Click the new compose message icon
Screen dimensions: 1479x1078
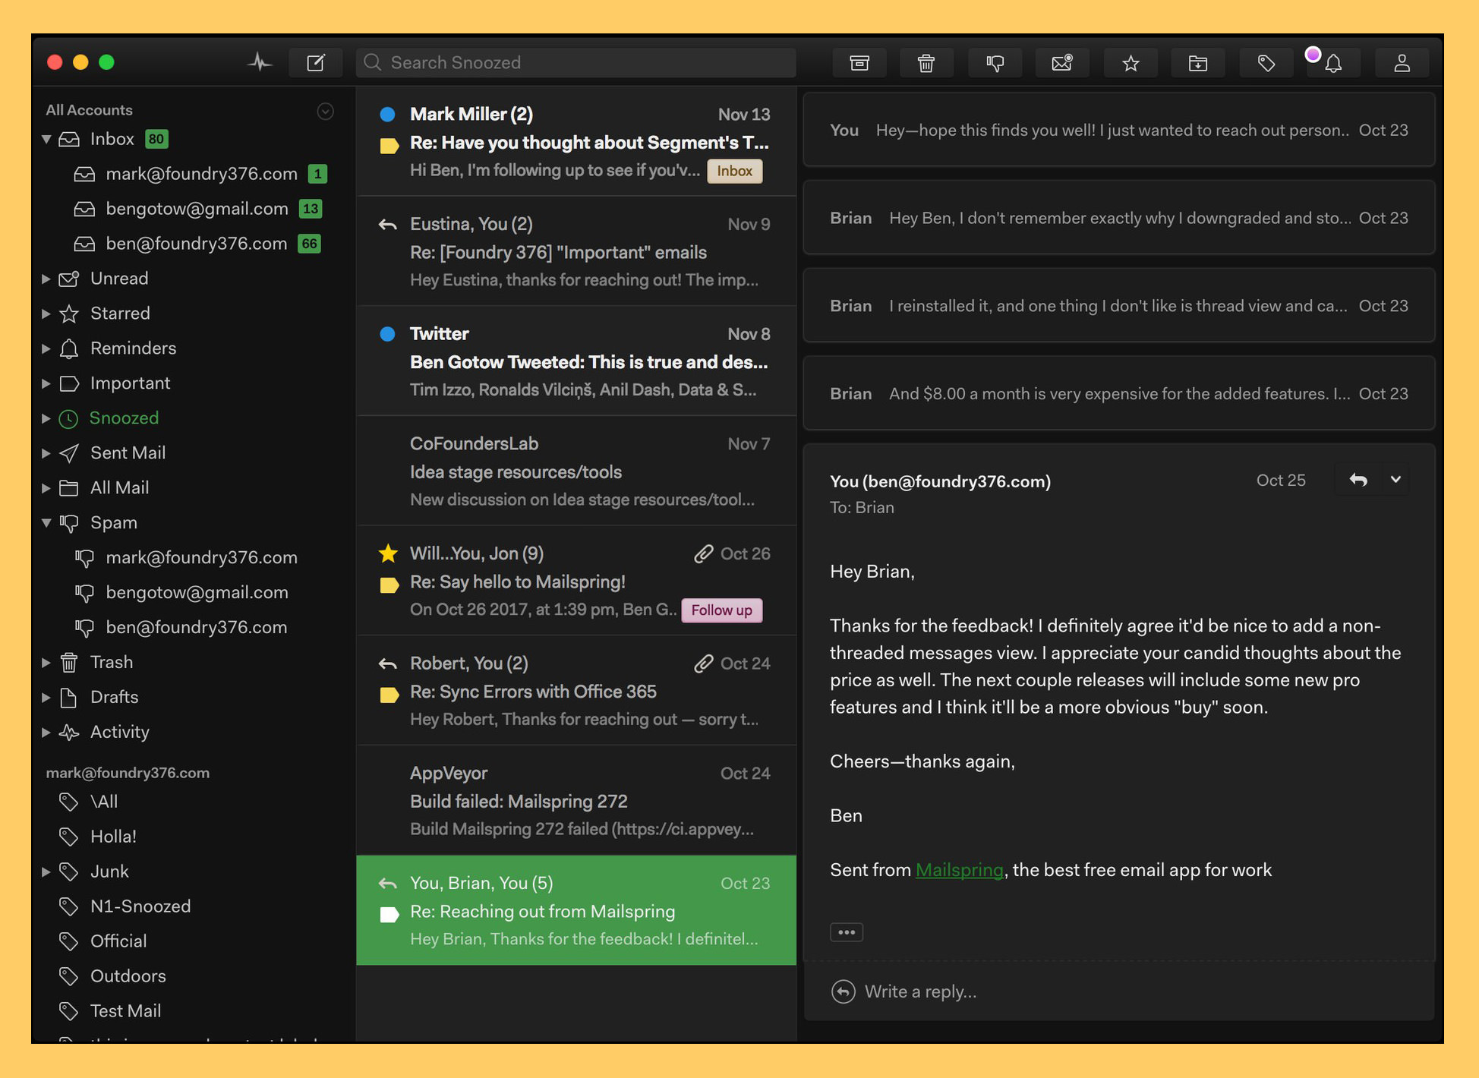coord(318,62)
